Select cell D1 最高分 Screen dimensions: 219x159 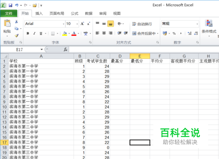(x=120, y=61)
